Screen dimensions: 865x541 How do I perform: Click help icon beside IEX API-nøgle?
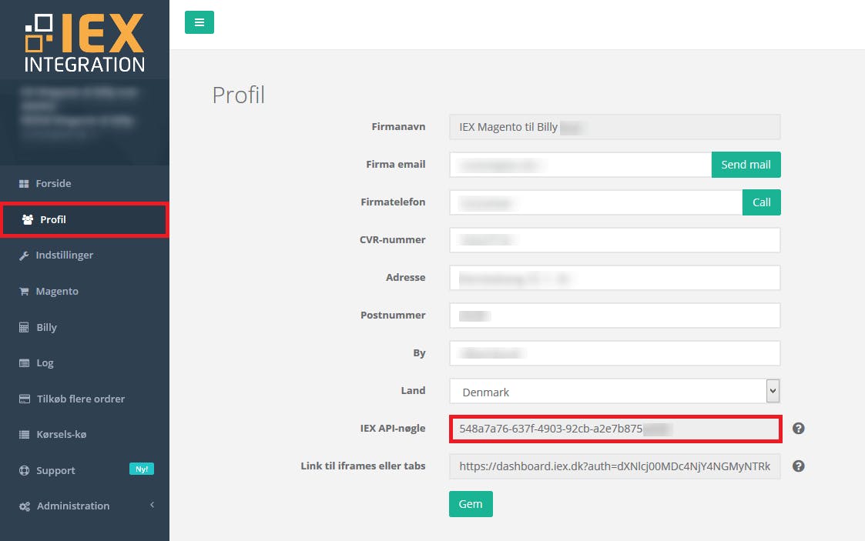point(798,428)
